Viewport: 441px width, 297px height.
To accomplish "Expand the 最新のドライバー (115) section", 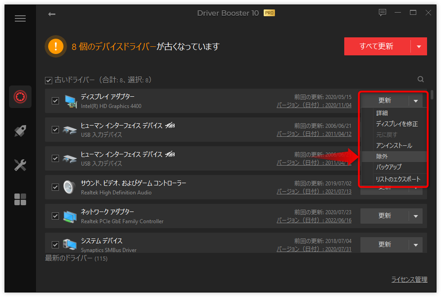I will (76, 258).
